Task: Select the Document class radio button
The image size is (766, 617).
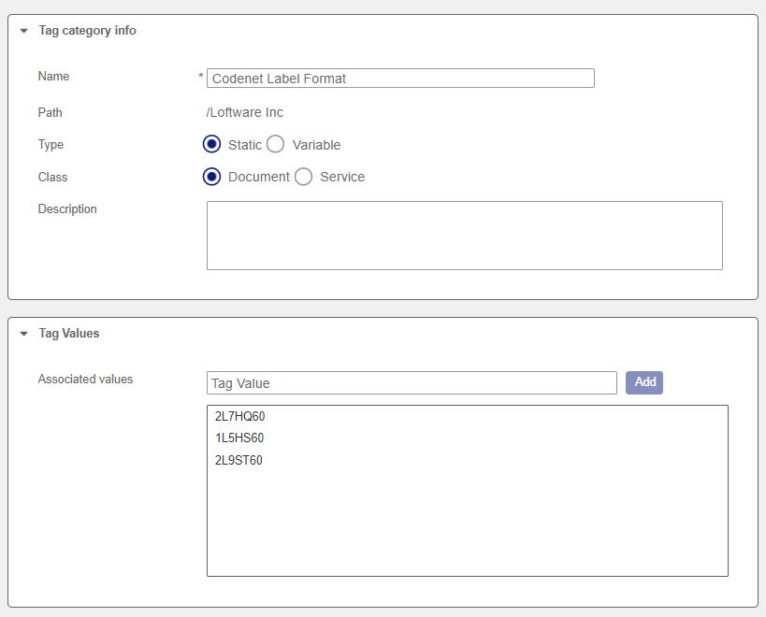Action: tap(211, 176)
